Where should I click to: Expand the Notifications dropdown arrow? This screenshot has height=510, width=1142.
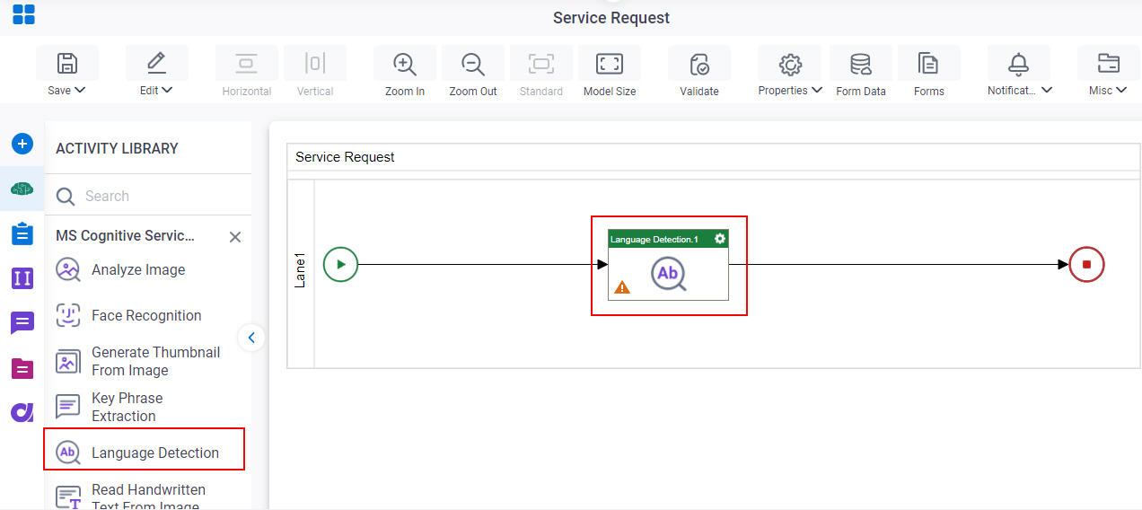pyautogui.click(x=1047, y=90)
